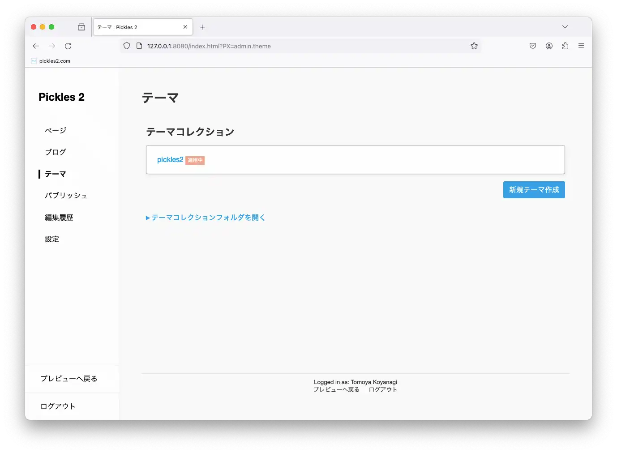
Task: Open the pickles2.com bookmark
Action: click(x=54, y=61)
